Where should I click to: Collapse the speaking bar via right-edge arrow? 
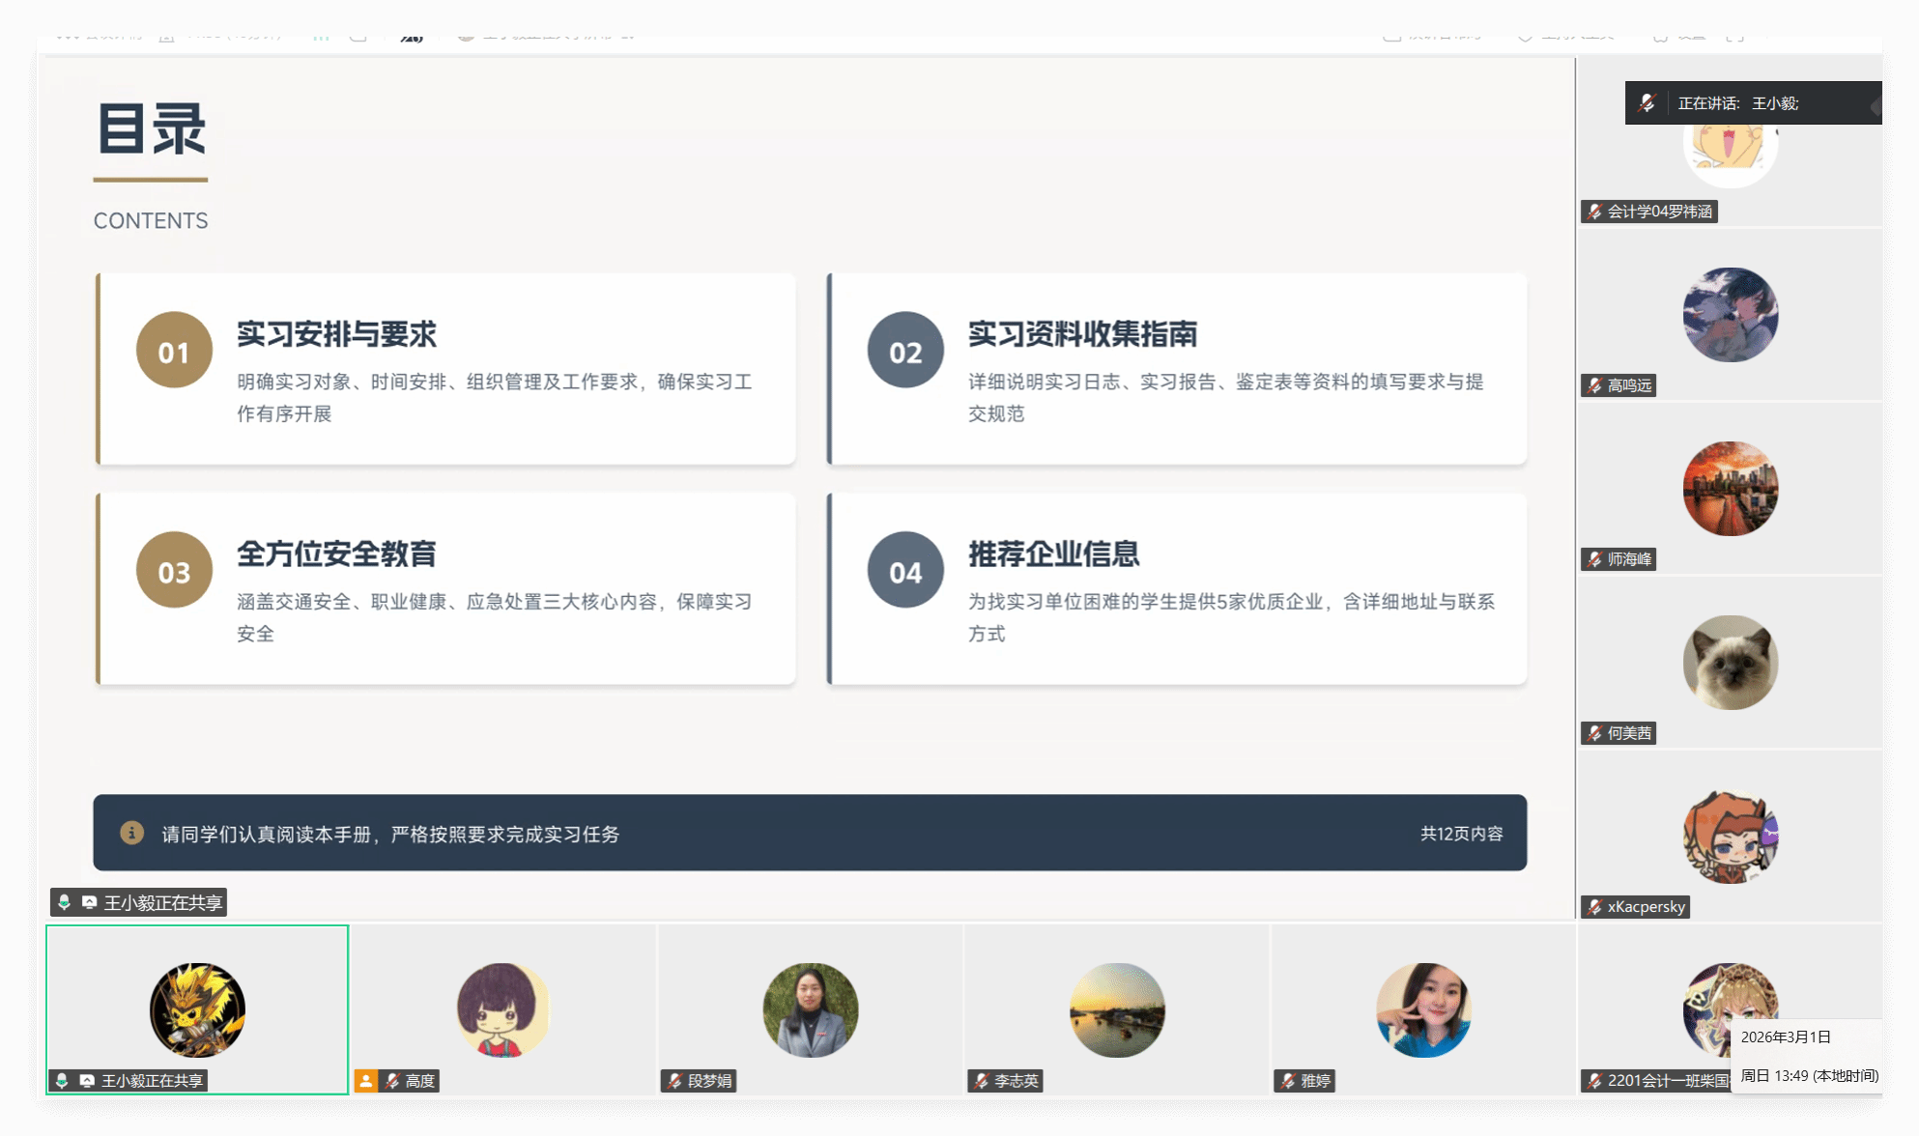click(x=1876, y=104)
